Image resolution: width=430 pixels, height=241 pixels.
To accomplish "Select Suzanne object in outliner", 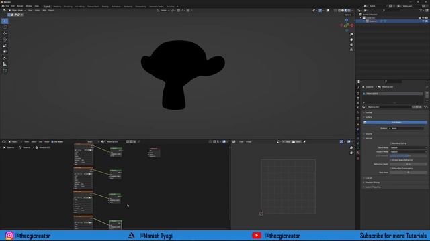I will [x=373, y=21].
